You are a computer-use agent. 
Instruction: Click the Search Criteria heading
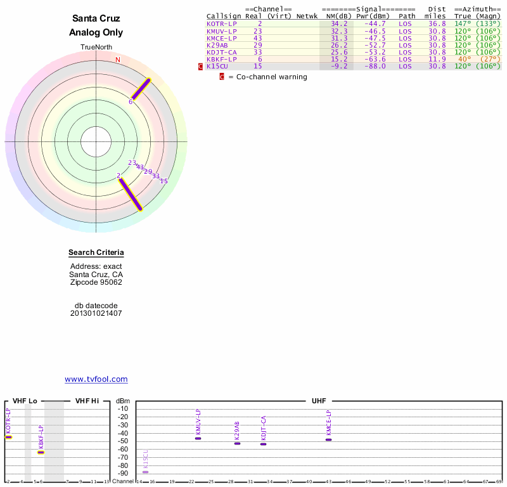point(96,252)
